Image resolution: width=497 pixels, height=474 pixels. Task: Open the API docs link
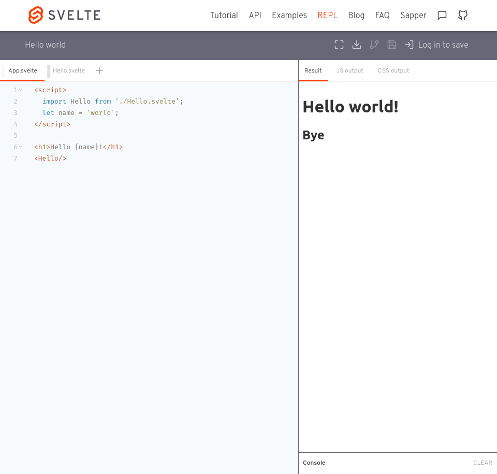(x=255, y=15)
